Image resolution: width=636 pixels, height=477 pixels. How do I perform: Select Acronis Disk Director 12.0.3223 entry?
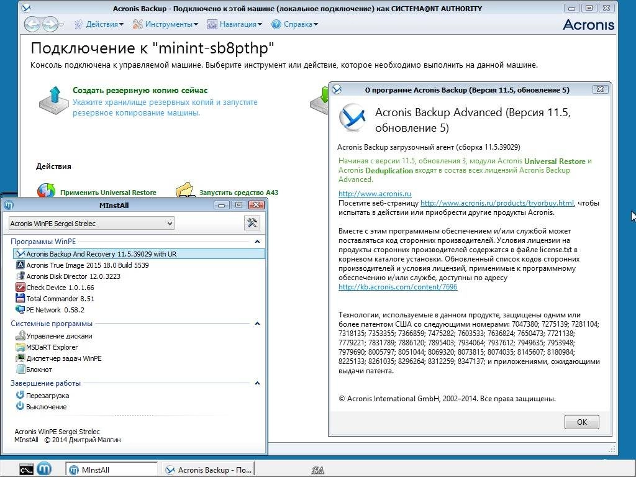click(73, 276)
